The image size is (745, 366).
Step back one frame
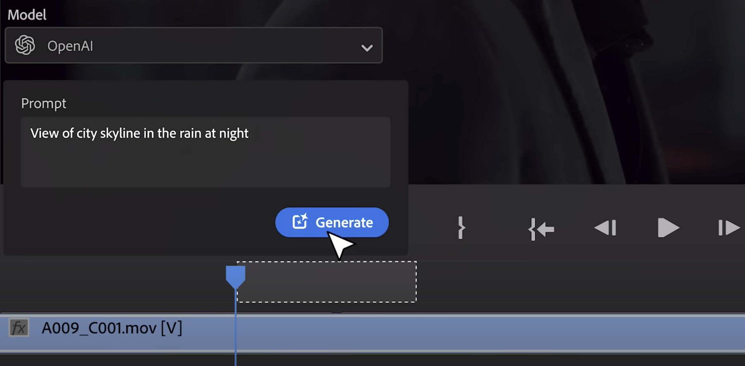[x=605, y=228]
